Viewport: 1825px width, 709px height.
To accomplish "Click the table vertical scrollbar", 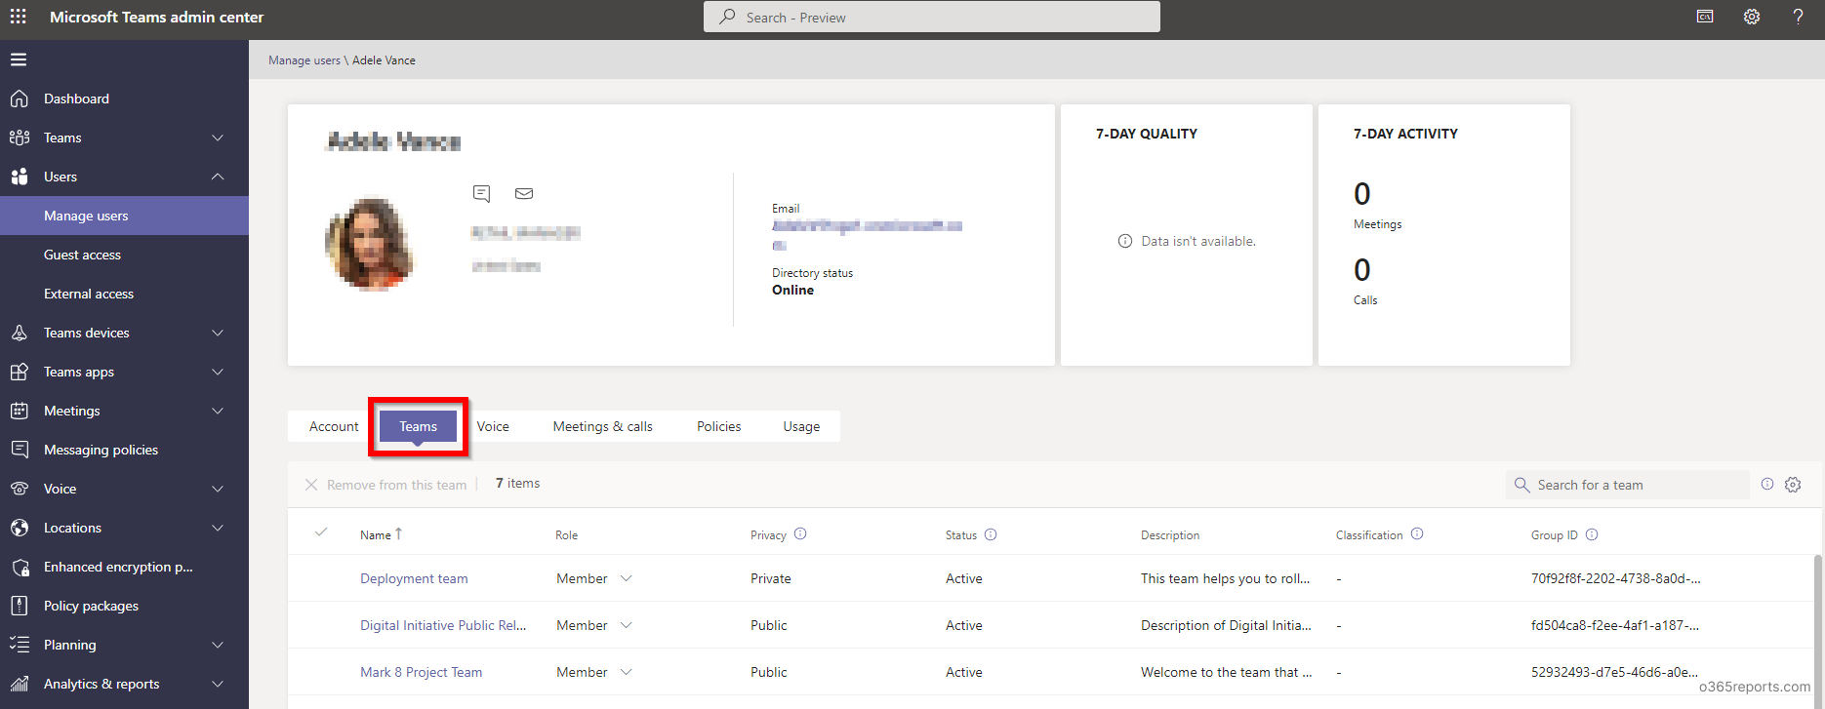I will pos(1817,632).
